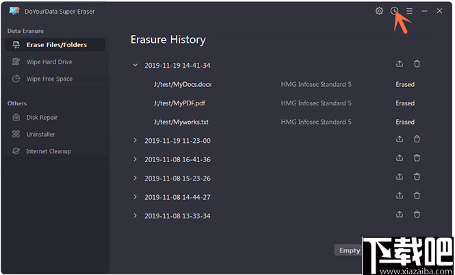The height and width of the screenshot is (275, 455).
Task: Click the 2019-11-08 16-41-36 timestamp
Action: (178, 159)
